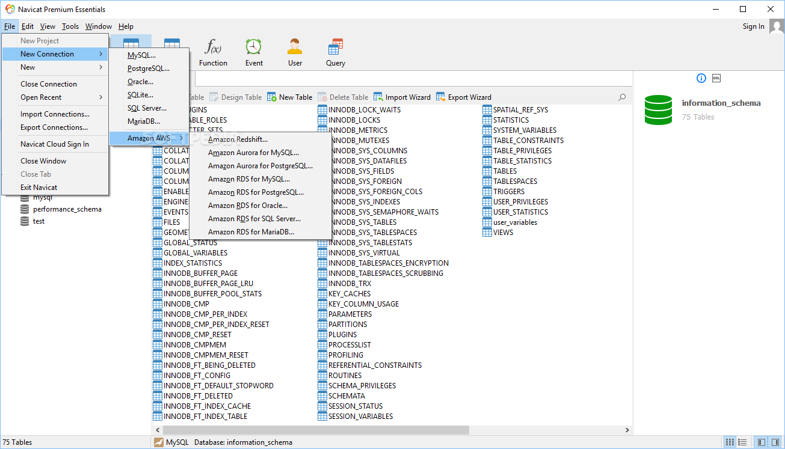Open the Query toolbar button
The width and height of the screenshot is (785, 449).
click(336, 52)
